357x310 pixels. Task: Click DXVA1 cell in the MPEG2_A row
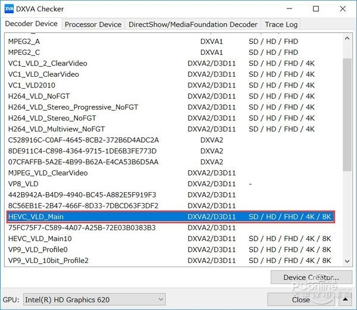click(211, 42)
